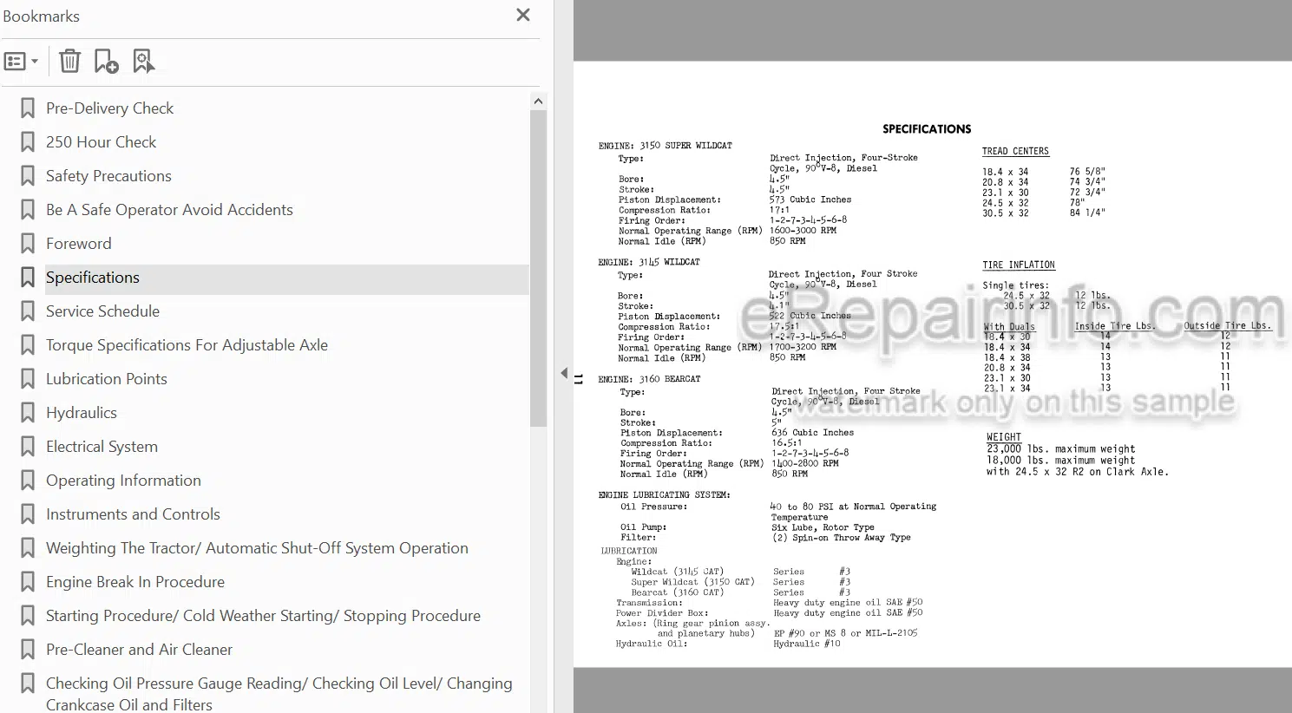Click bookmark icon beside Foreword
Viewport: 1292px width, 713px height.
[28, 244]
